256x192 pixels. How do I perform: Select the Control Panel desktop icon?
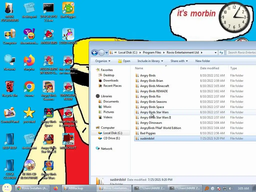tap(10, 115)
